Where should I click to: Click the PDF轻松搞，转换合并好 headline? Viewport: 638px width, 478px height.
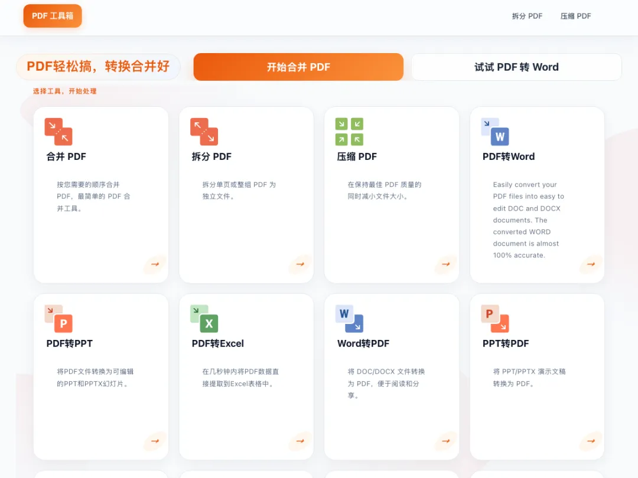pos(98,66)
